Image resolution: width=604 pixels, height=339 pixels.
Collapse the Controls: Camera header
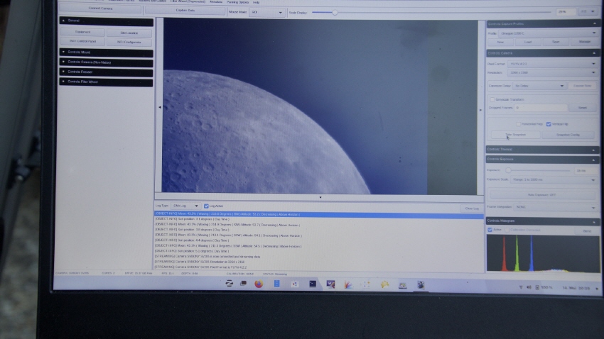(543, 53)
